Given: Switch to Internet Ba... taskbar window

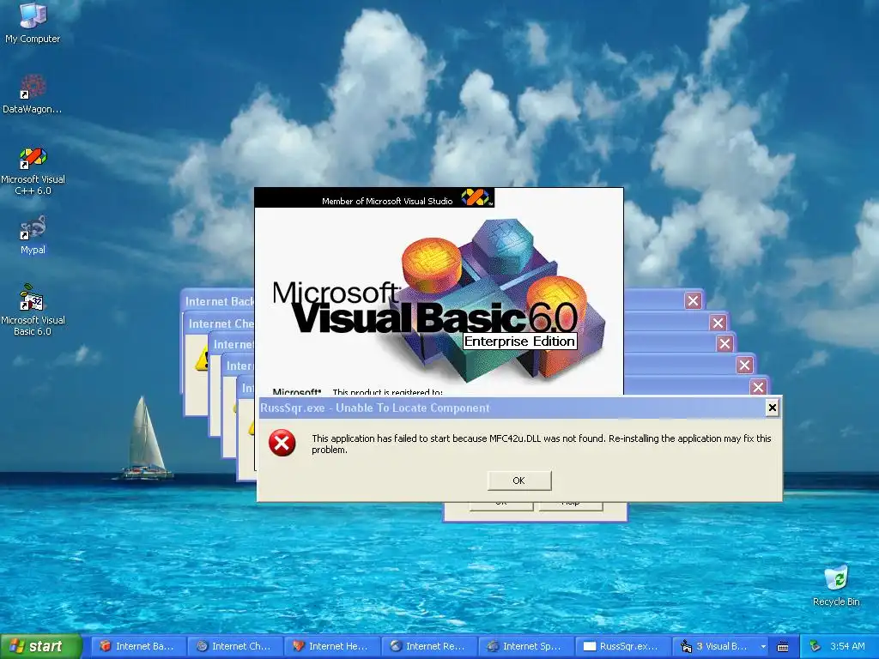Looking at the screenshot, I should 138,646.
